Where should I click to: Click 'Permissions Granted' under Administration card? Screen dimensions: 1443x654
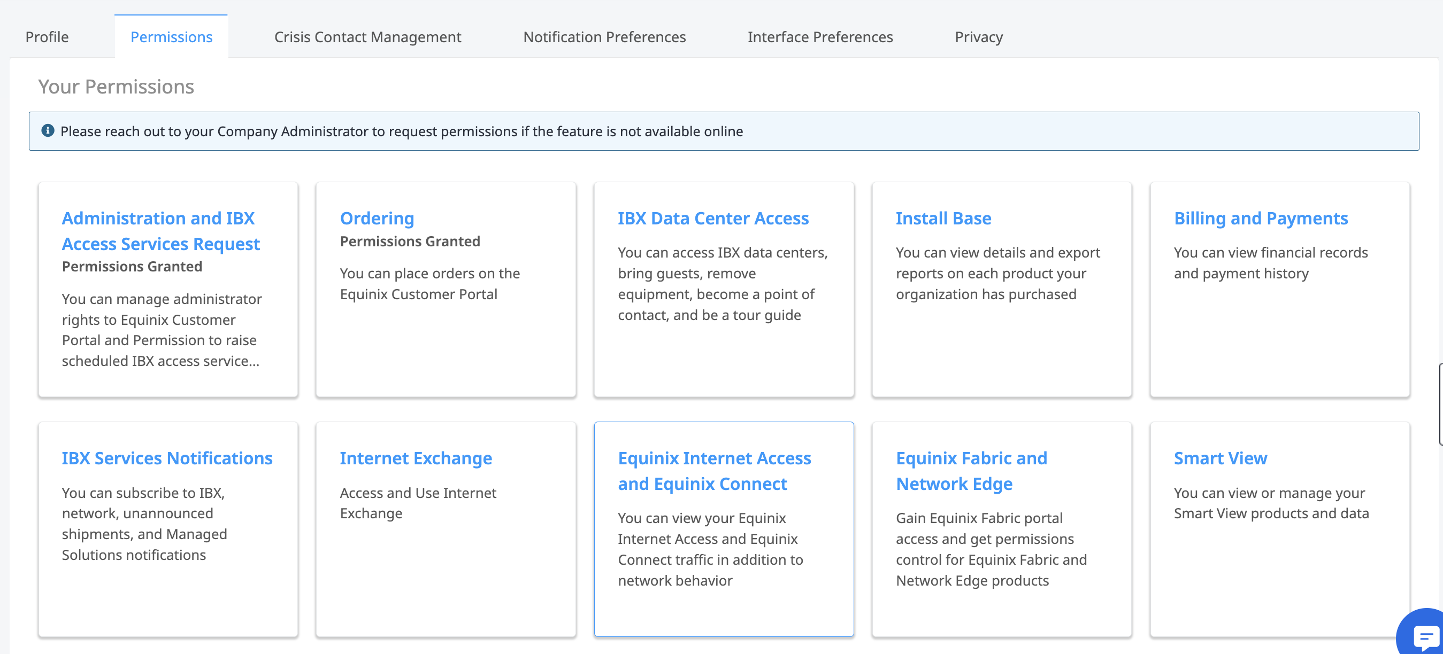point(132,266)
